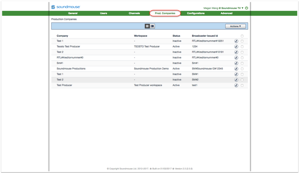
Task: Click the Broadcaster Issued Id column header
Action: 205,36
